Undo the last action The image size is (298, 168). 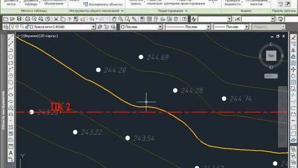click(92, 19)
